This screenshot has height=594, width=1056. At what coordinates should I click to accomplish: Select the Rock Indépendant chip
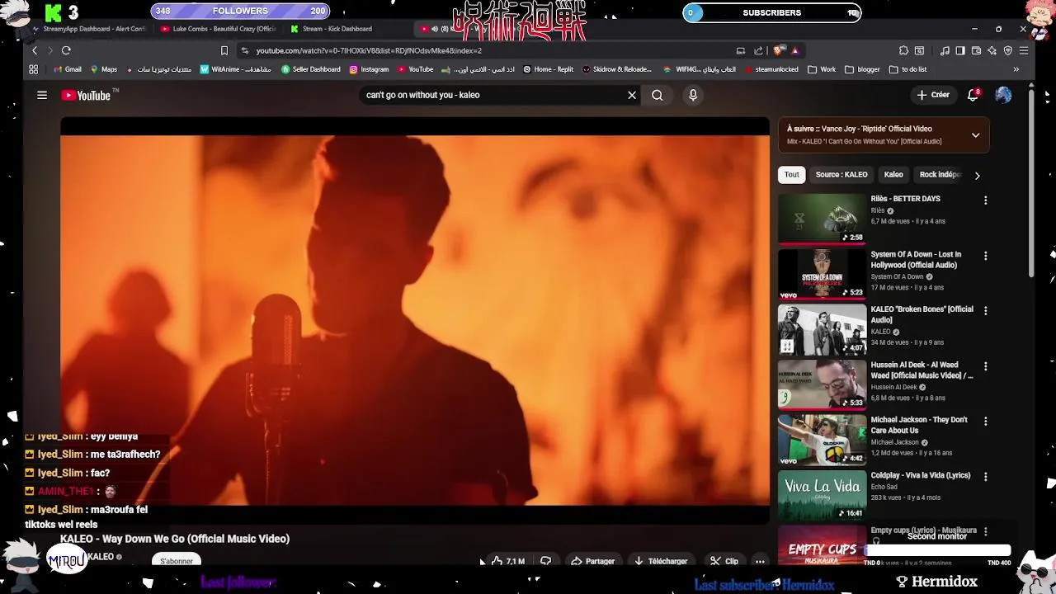[940, 175]
